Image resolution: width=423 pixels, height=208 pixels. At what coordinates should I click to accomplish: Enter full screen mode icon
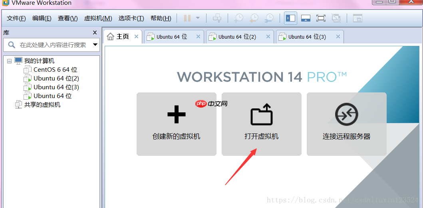click(x=321, y=18)
